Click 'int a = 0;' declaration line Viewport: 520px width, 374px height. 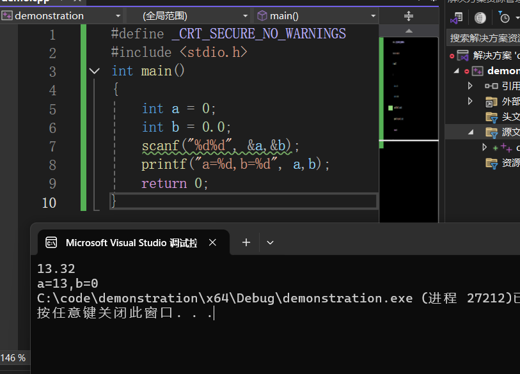pos(178,109)
